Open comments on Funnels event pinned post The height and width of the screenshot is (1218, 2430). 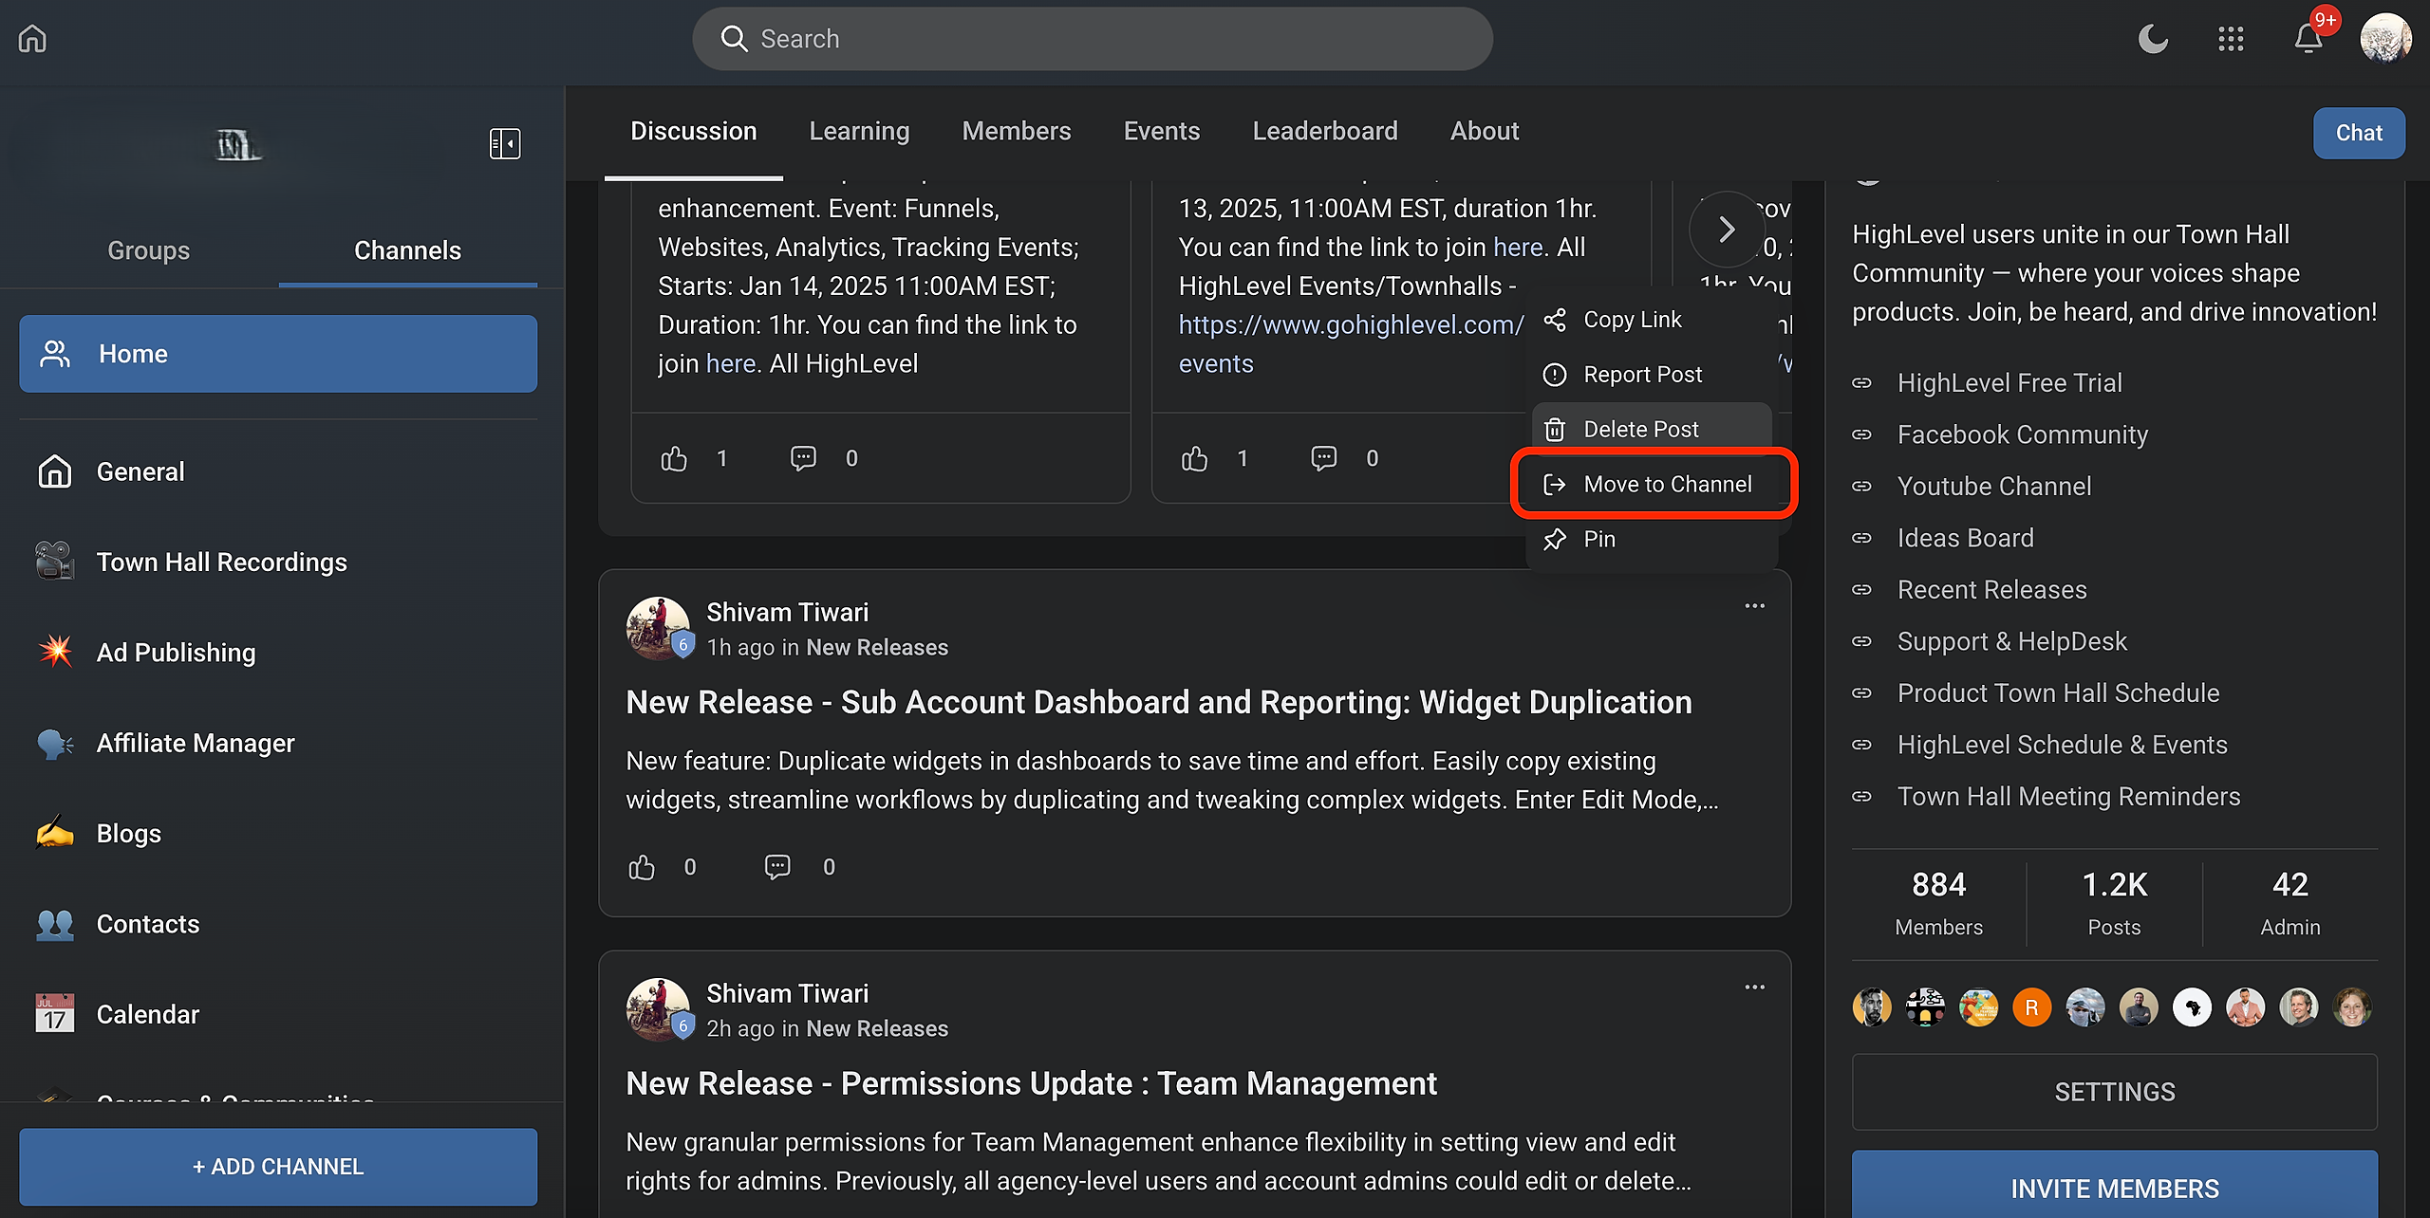click(x=803, y=459)
